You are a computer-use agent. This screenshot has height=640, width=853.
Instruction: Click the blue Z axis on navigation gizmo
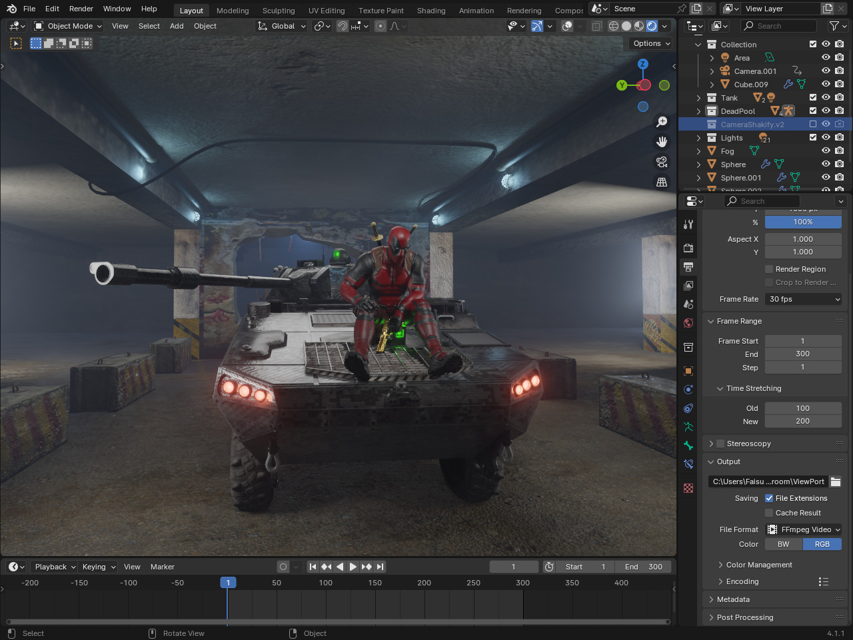643,64
